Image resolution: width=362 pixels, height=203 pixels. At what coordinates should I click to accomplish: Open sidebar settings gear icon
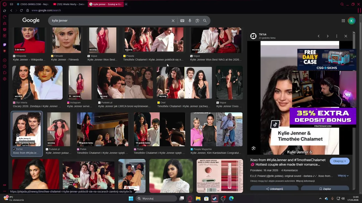point(5,79)
